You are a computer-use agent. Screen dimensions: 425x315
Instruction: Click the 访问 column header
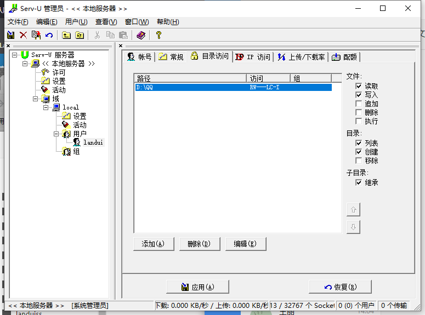(x=268, y=78)
